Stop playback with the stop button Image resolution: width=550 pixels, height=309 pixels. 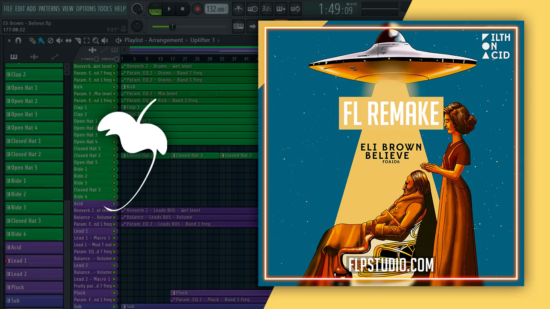(x=183, y=9)
